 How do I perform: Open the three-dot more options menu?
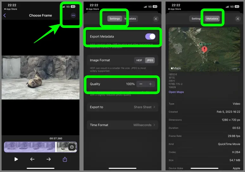[x=73, y=15]
